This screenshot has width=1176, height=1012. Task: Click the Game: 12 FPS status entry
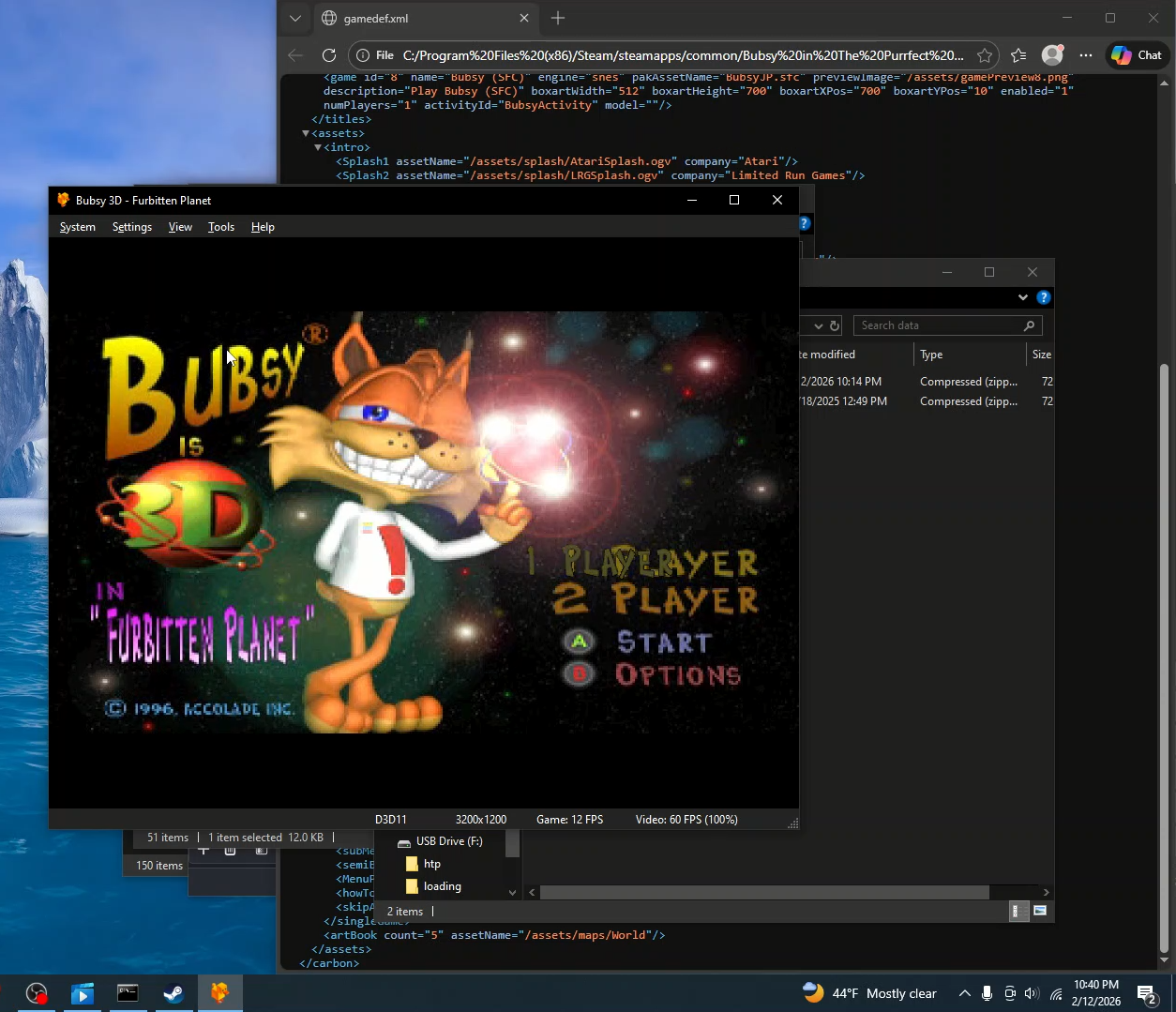[569, 819]
